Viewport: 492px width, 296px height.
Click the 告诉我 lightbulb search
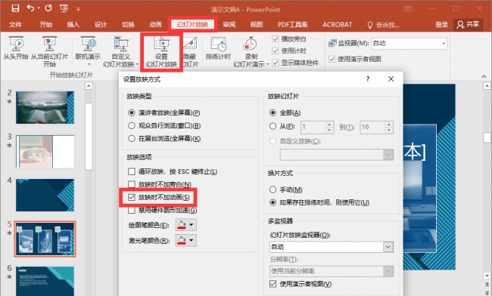tap(384, 25)
